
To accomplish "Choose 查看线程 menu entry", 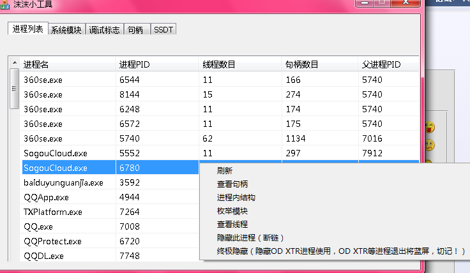I will 232,225.
